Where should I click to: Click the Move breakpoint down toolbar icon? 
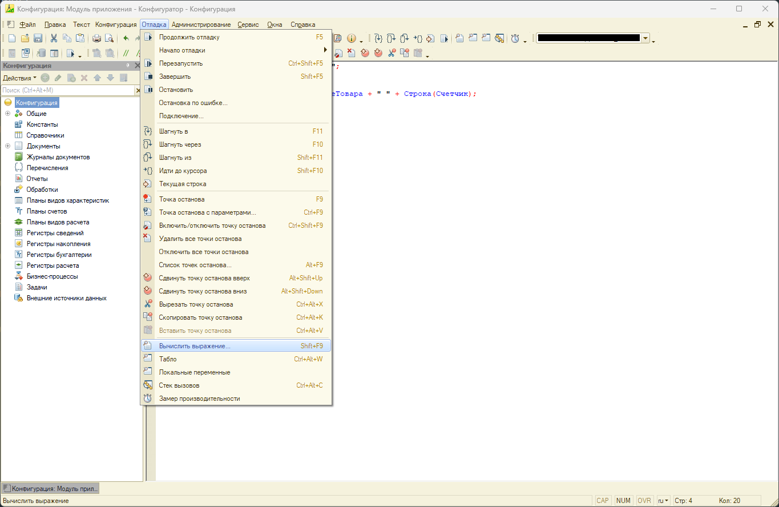click(x=378, y=53)
